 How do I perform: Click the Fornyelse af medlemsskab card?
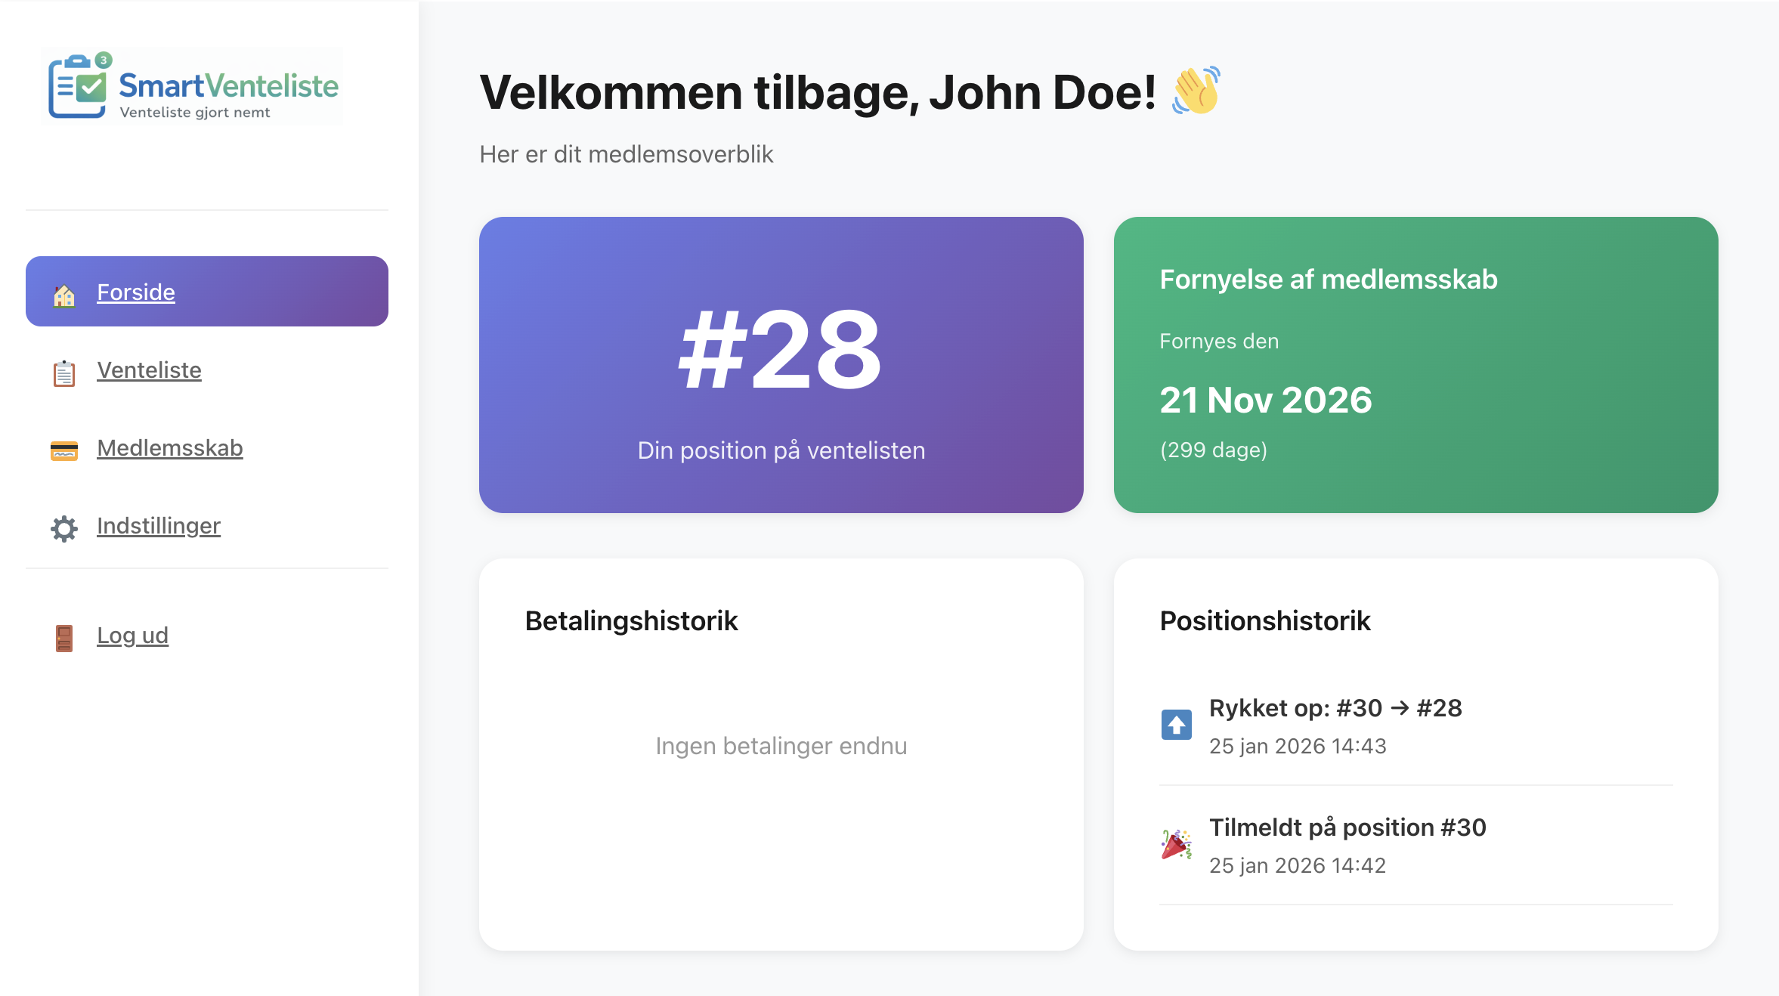click(1416, 365)
